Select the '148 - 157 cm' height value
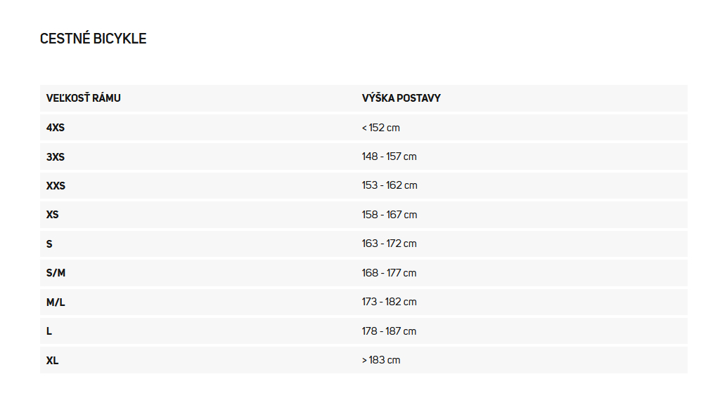This screenshot has height=400, width=720. coord(389,156)
